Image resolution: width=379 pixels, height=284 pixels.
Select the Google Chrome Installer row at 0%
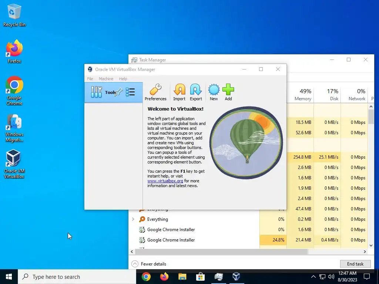coord(249,229)
